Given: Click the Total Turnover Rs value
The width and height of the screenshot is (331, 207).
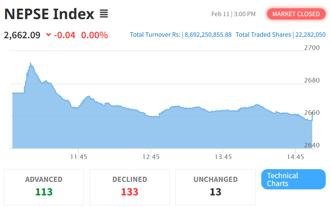Looking at the screenshot, I should [x=208, y=34].
